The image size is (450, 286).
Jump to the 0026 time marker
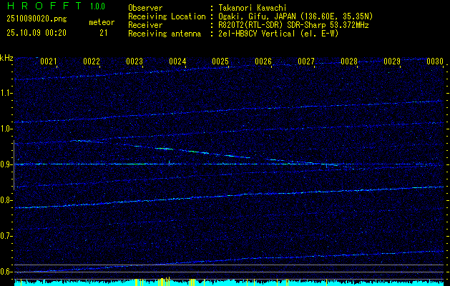263,62
